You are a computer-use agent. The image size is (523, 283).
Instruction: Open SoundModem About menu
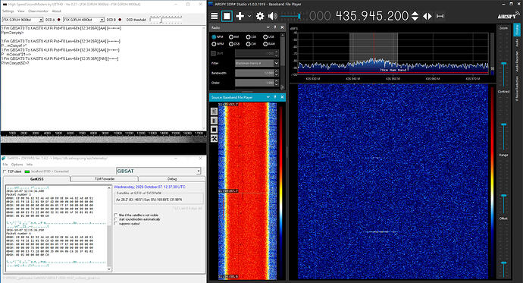(x=56, y=11)
